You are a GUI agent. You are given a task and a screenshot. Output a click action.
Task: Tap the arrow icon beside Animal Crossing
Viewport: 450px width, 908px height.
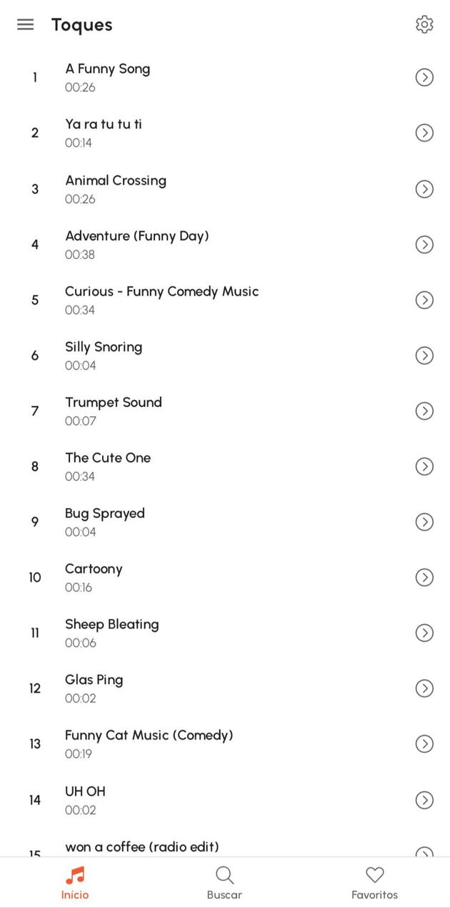point(424,189)
